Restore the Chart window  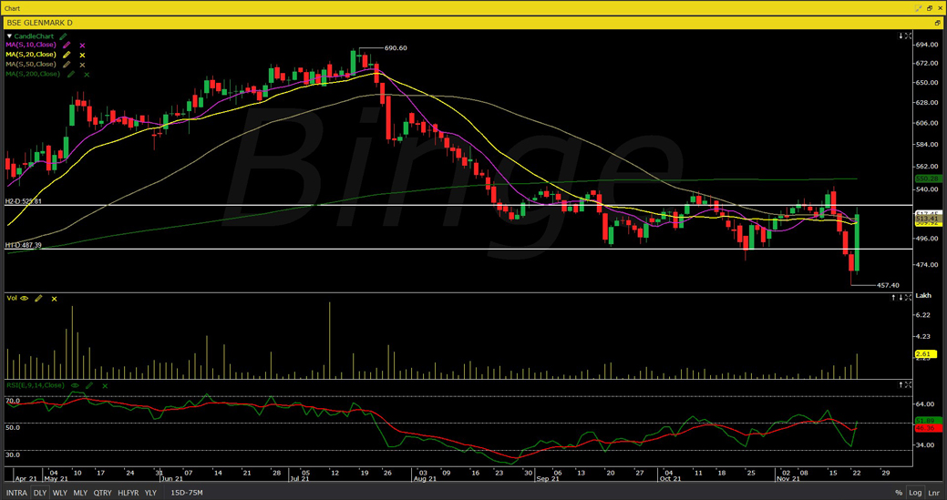click(x=930, y=8)
